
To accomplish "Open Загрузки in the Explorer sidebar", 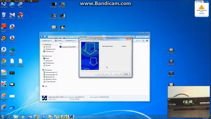I will (47, 47).
